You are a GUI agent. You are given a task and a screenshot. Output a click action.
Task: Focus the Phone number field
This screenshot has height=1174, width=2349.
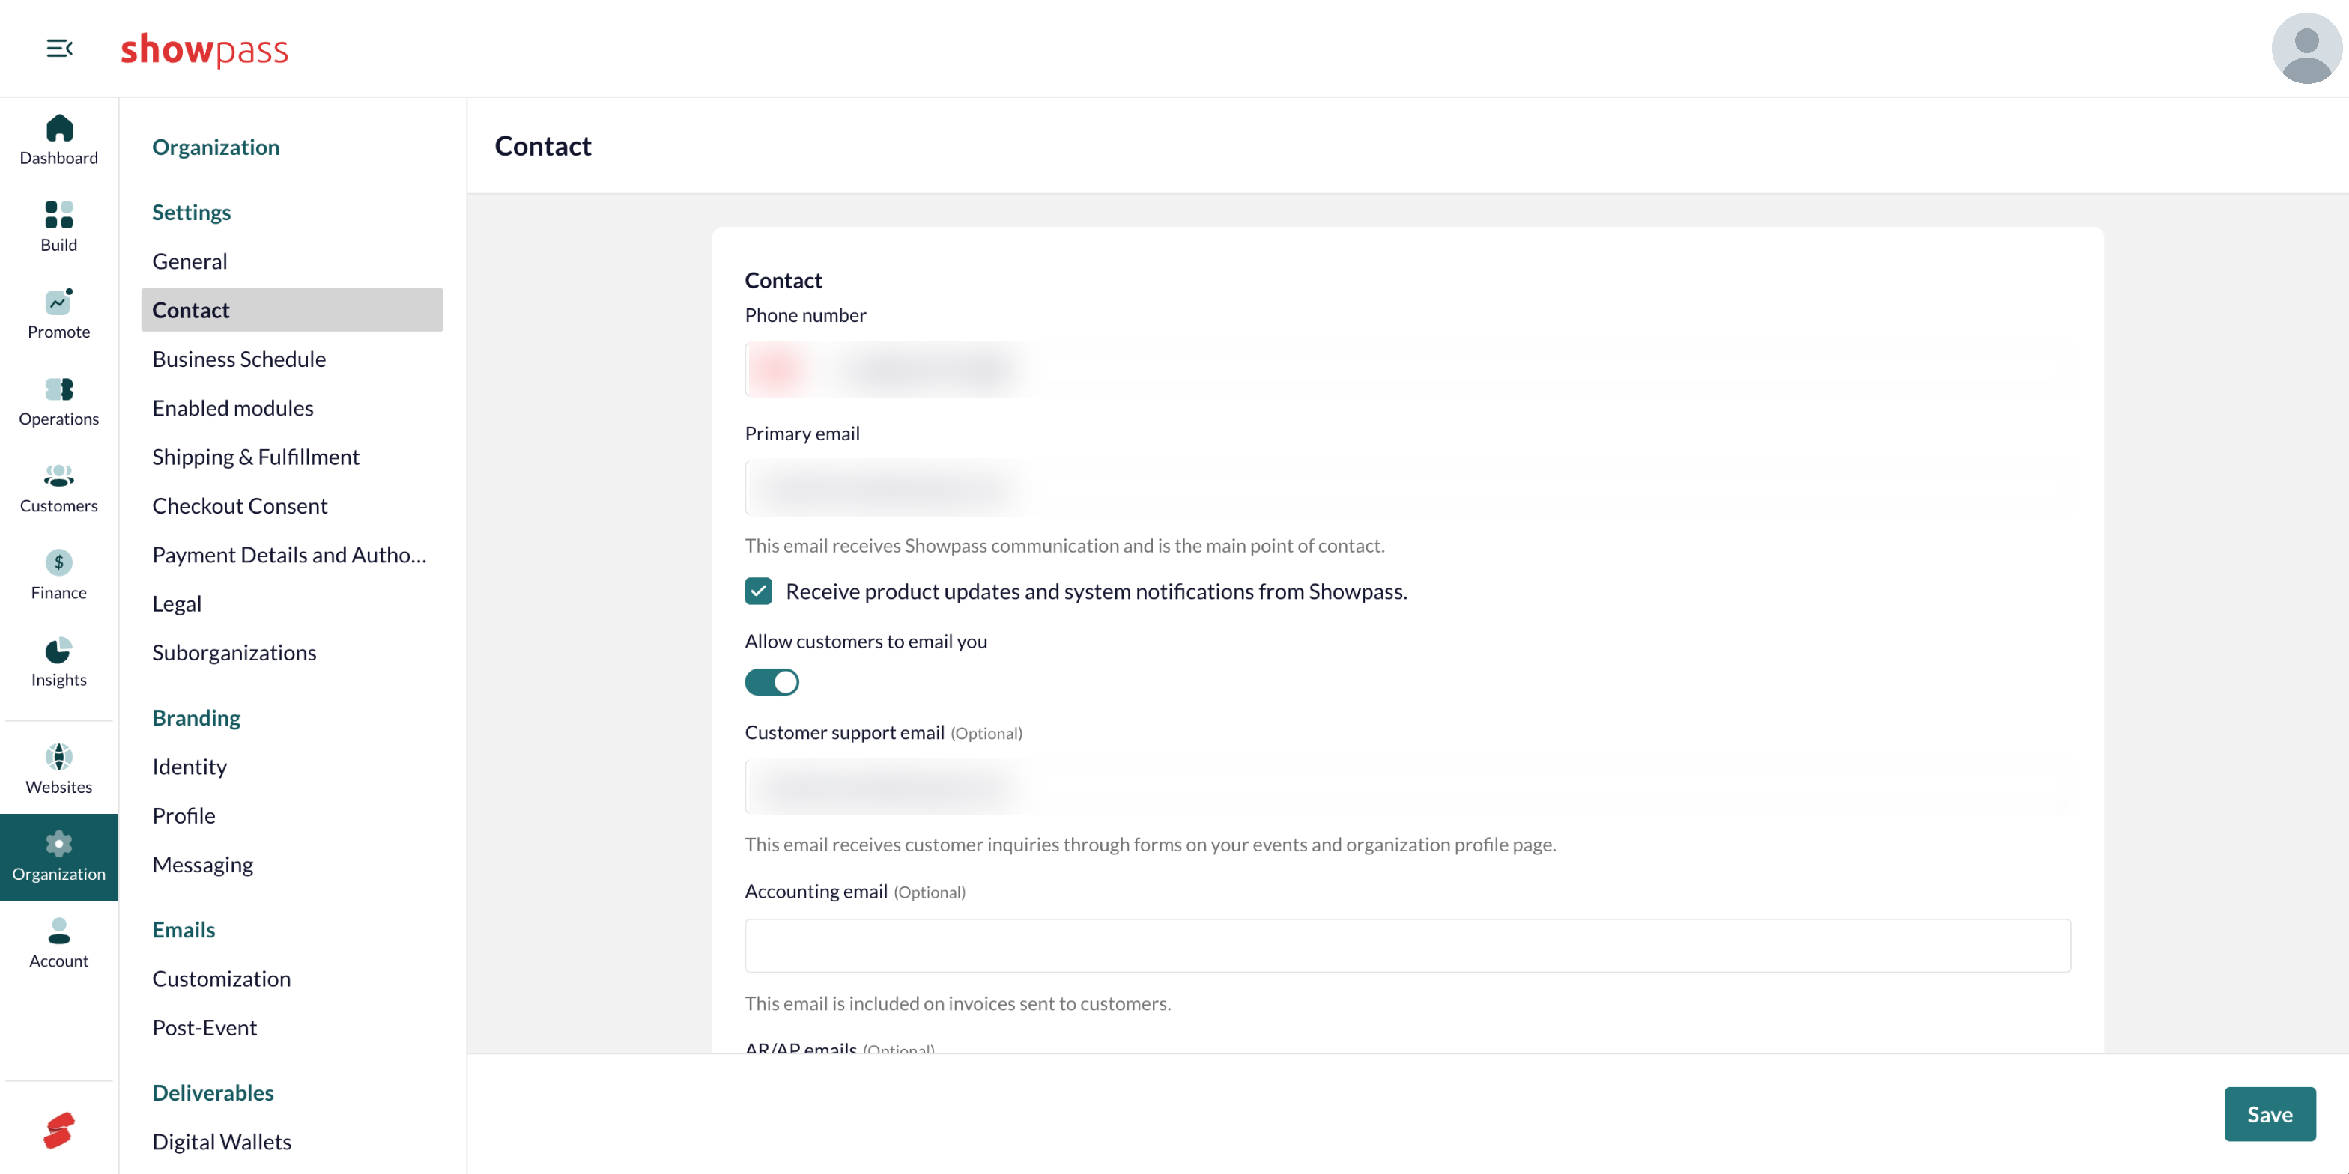point(1407,369)
